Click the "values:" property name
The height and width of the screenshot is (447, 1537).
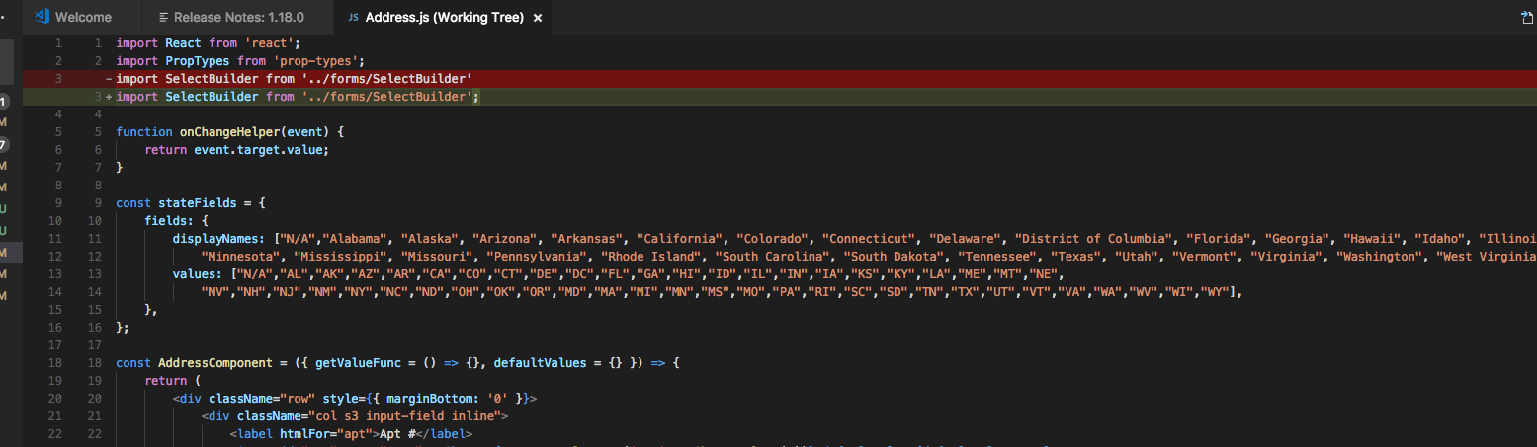198,273
